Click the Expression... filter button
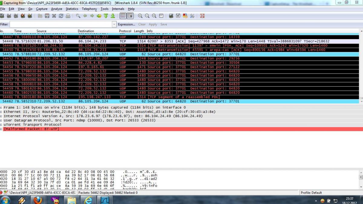This screenshot has width=363, height=204. click(126, 24)
